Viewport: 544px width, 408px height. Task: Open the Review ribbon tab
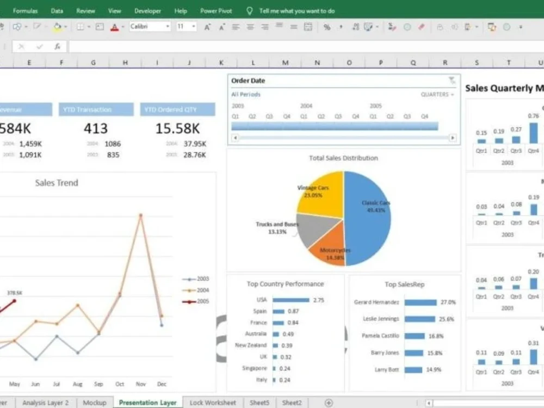click(x=86, y=11)
